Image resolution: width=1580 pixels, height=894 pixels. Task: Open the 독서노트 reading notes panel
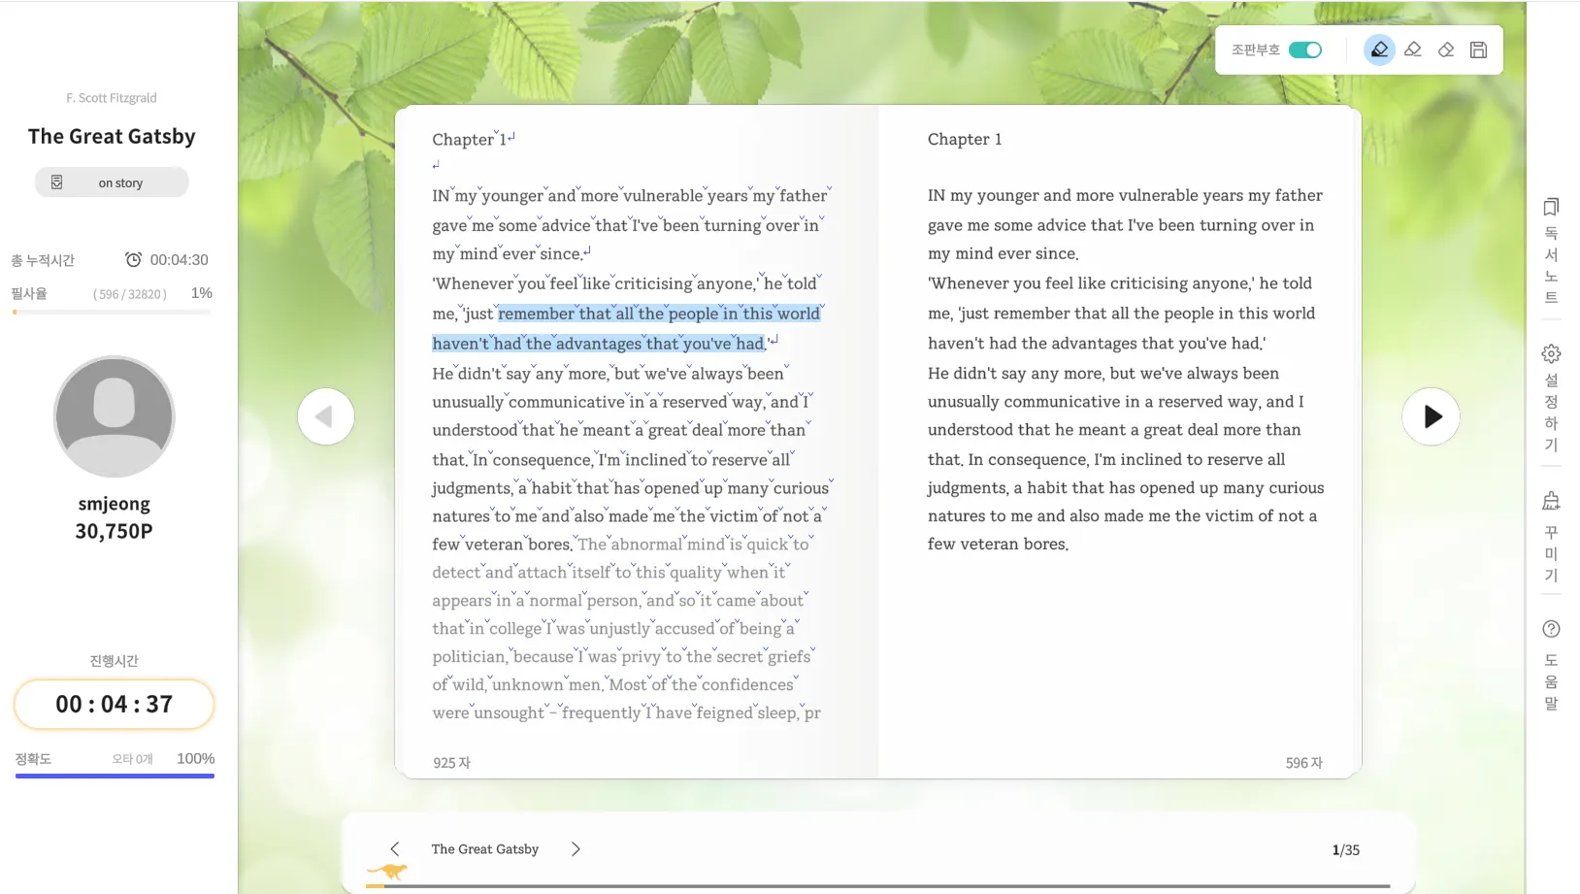(x=1551, y=250)
